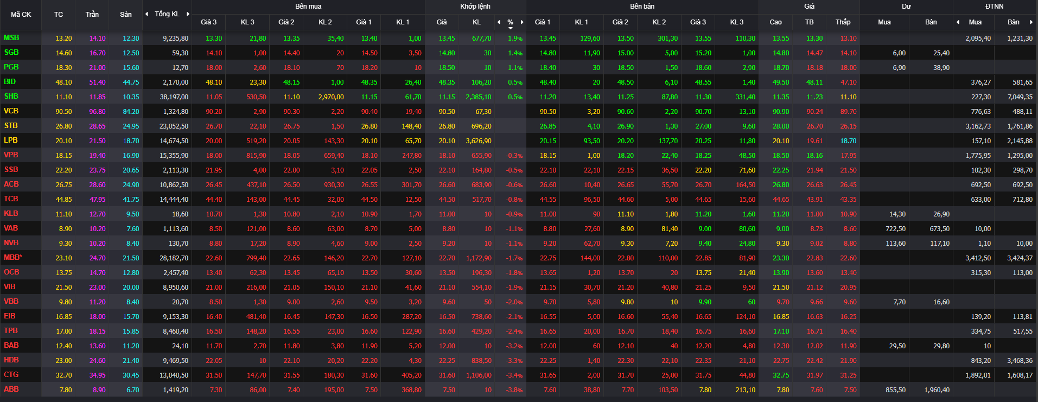Click MSB total volume 9,235,80
Image resolution: width=1038 pixels, height=402 pixels.
click(176, 39)
